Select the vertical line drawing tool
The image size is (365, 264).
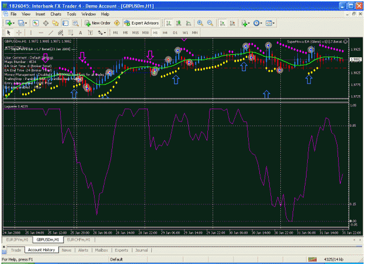(31, 33)
